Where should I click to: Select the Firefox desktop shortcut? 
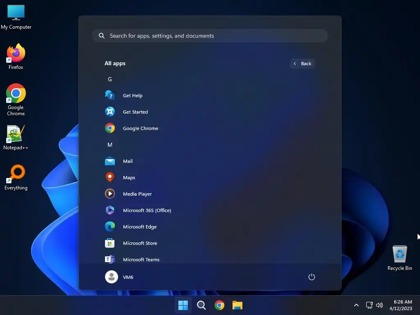[x=16, y=57]
